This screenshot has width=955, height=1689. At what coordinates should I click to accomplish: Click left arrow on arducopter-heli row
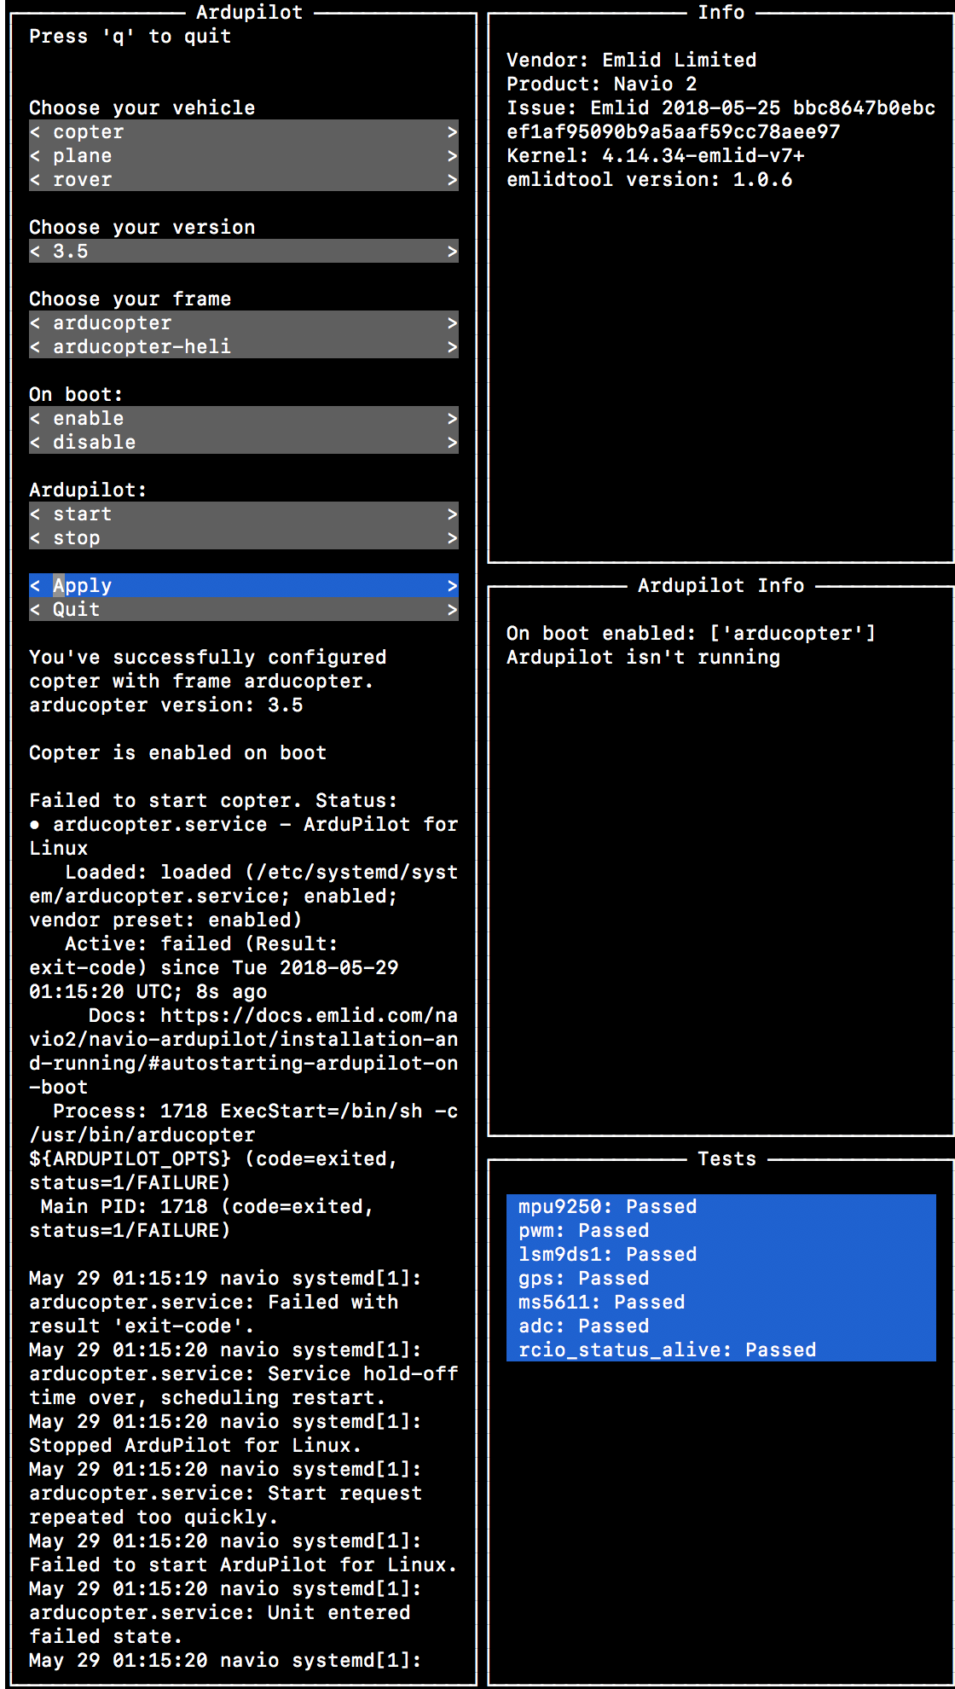click(x=35, y=346)
